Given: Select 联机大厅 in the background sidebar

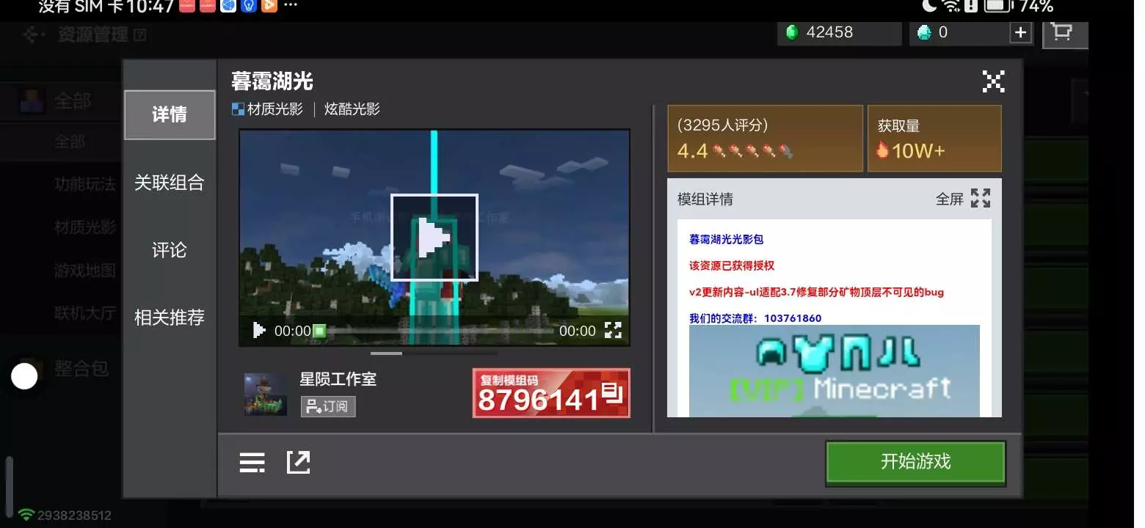Looking at the screenshot, I should coord(85,313).
